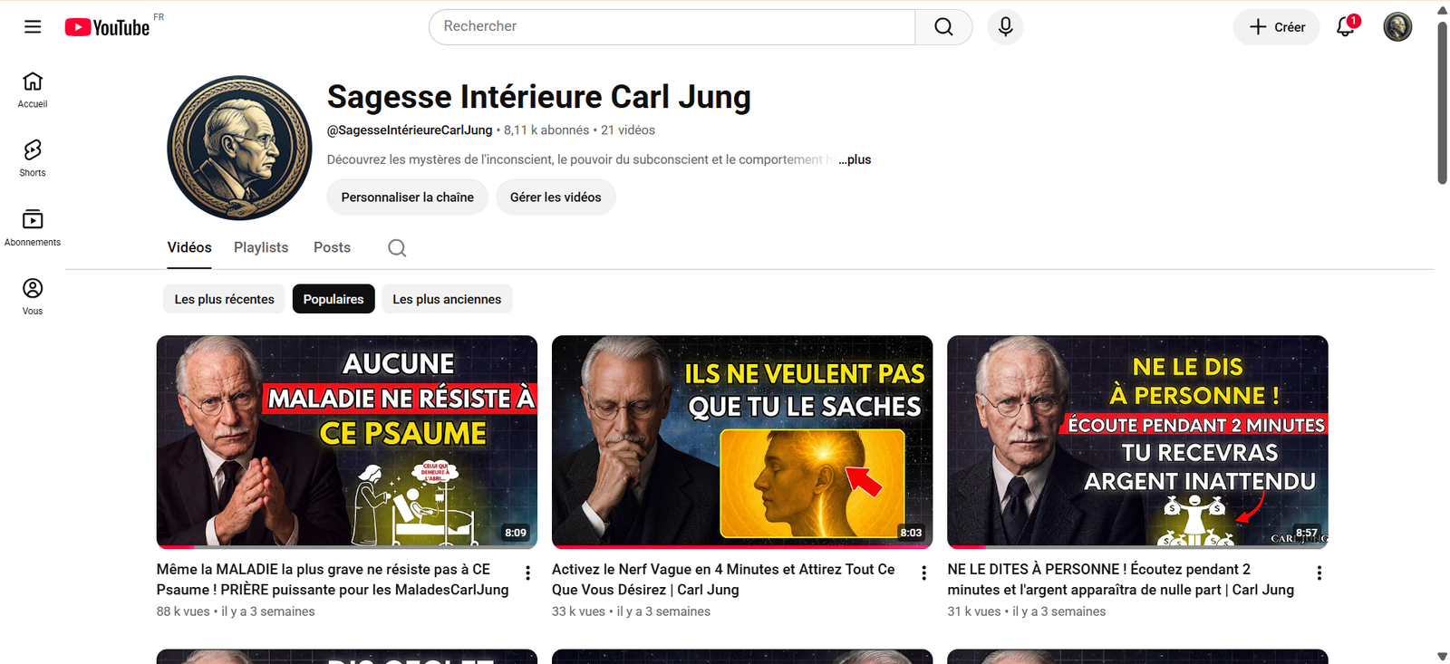
Task: Switch to the Posts tab
Action: point(332,248)
